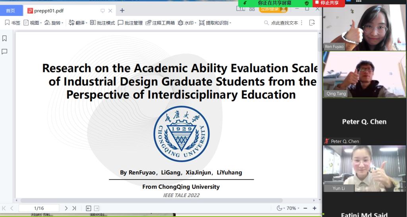Click the zoom in plus icon
407x217 pixels.
click(314, 208)
